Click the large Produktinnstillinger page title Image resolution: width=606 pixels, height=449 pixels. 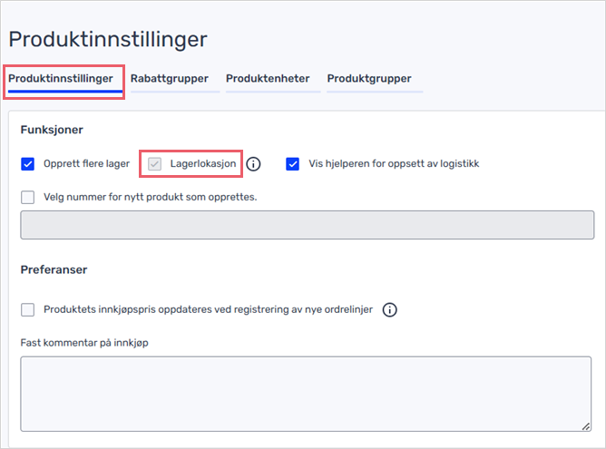(x=108, y=39)
